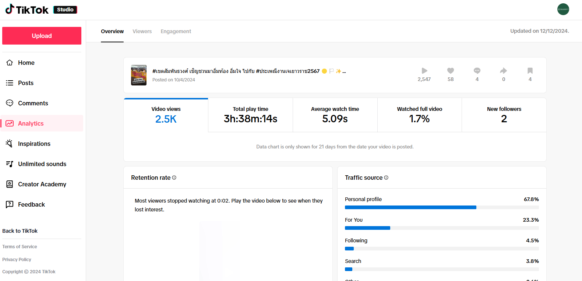Screen dimensions: 582x281
Task: Click the Back to TikTok link
Action: 20,231
